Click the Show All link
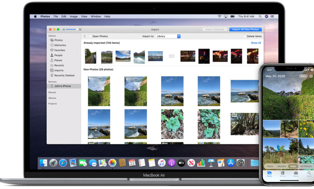Viewport: 314px width, 189px height. click(256, 43)
